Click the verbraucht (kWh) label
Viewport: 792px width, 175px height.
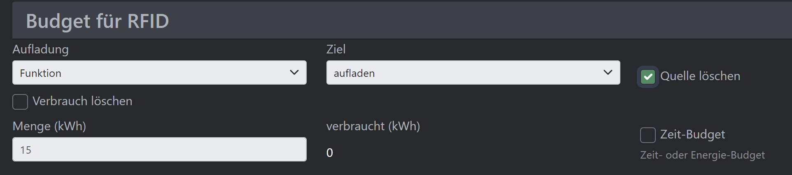[x=373, y=126]
